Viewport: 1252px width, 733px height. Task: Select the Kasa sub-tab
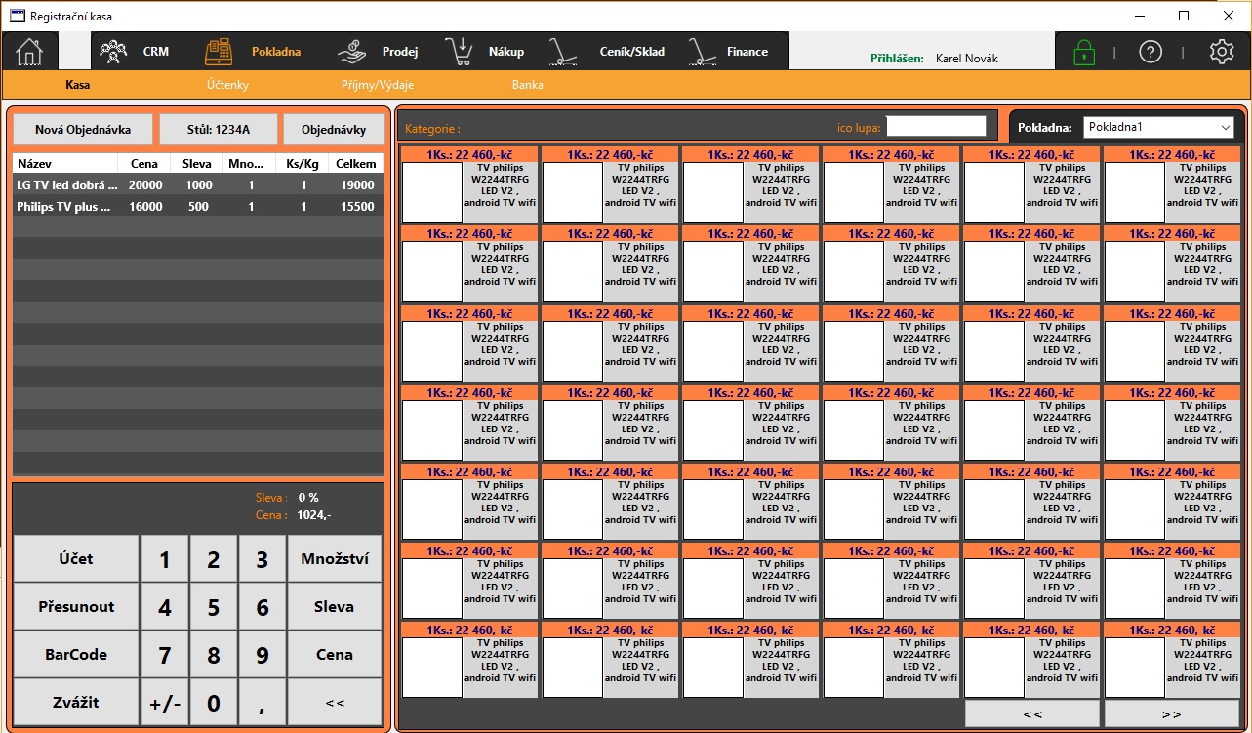point(78,85)
